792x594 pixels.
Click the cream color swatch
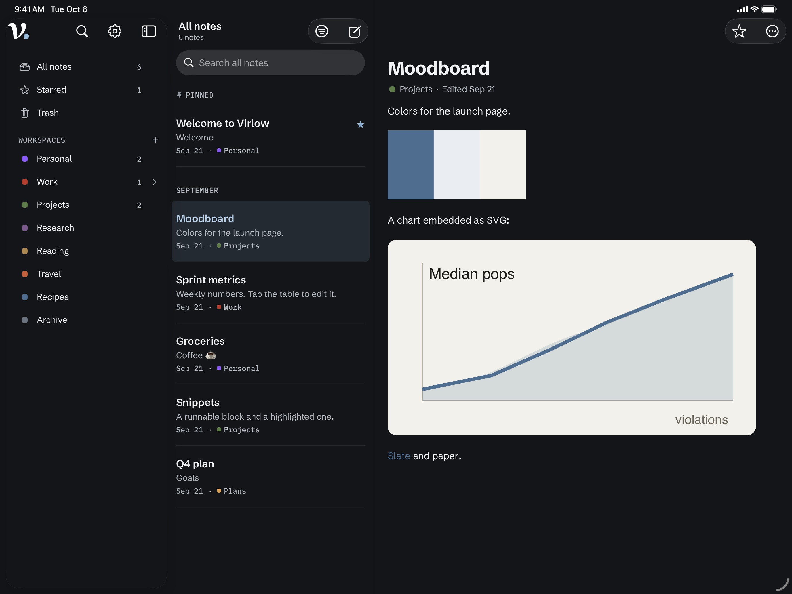pyautogui.click(x=503, y=165)
